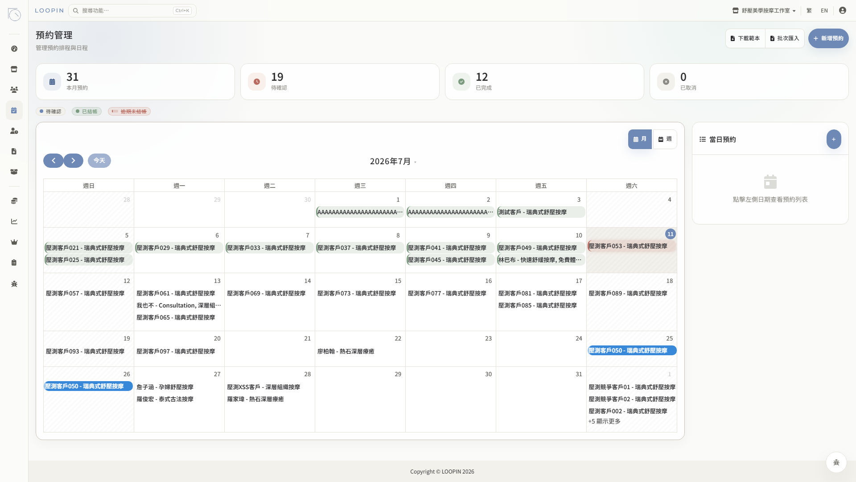This screenshot has height=482, width=856.
Task: Click the floating bug report button
Action: click(x=836, y=462)
